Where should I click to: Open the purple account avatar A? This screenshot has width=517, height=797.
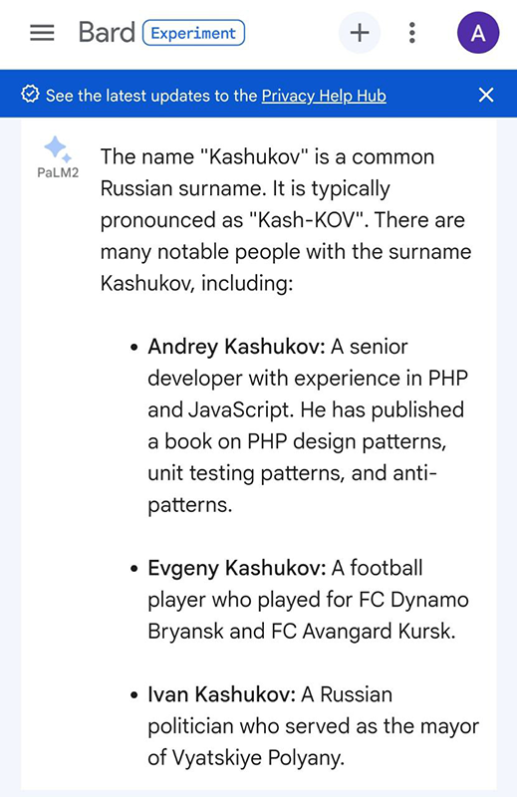478,33
